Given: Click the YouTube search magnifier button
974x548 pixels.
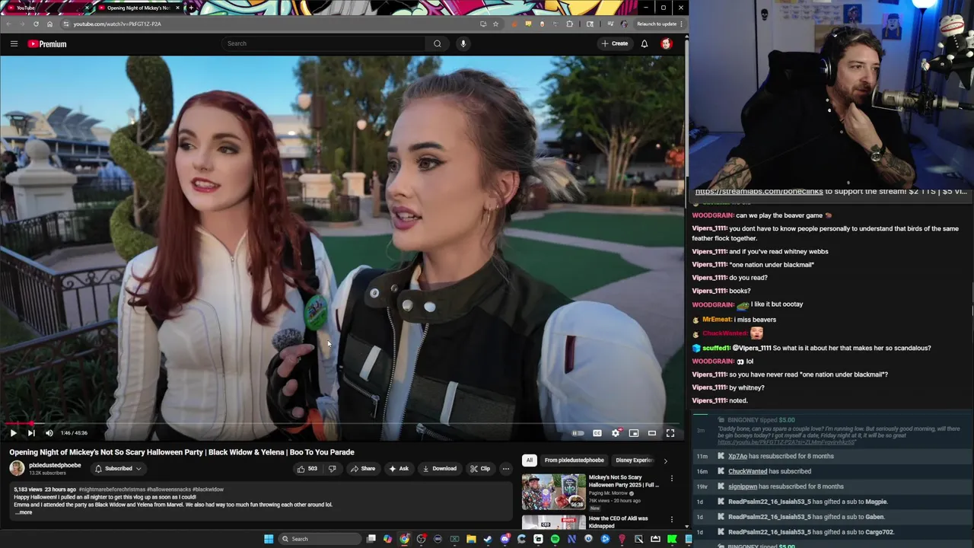Looking at the screenshot, I should (x=437, y=43).
